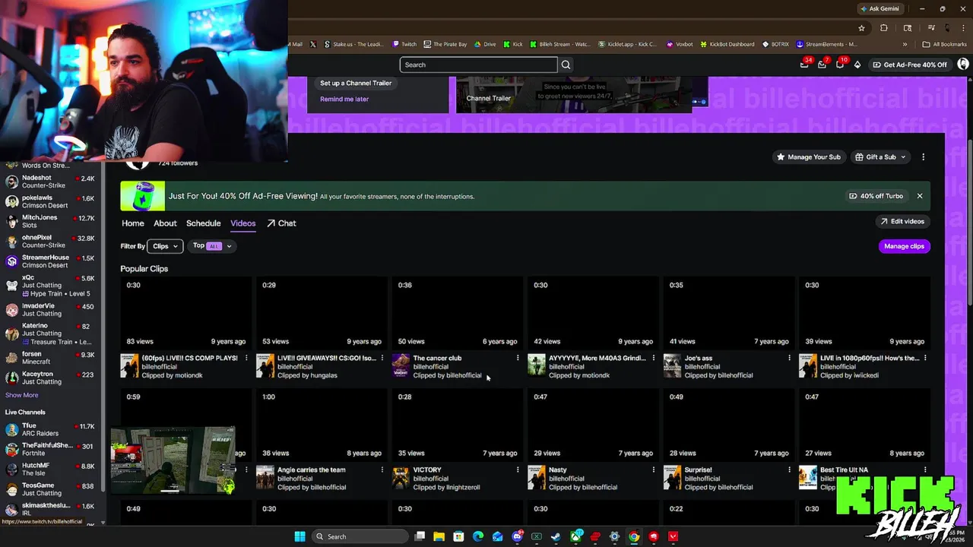Expand followed channels with Show More
973x547 pixels.
coord(21,395)
